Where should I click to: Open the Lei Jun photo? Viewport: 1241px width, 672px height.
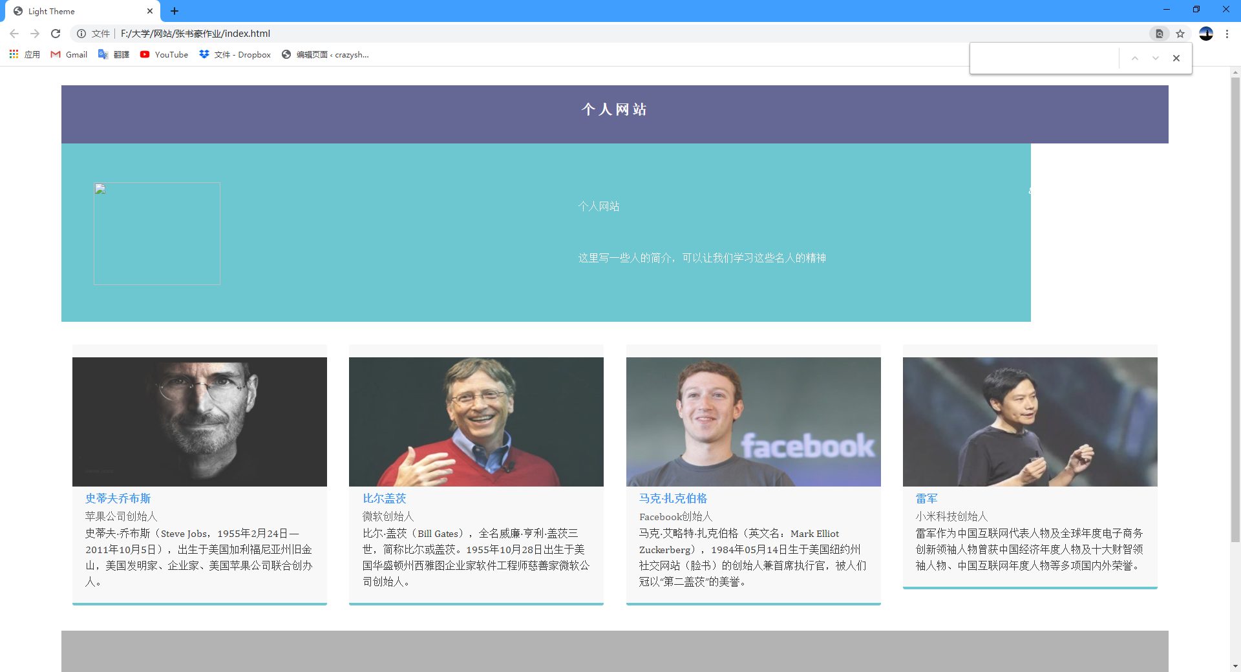click(x=1030, y=421)
